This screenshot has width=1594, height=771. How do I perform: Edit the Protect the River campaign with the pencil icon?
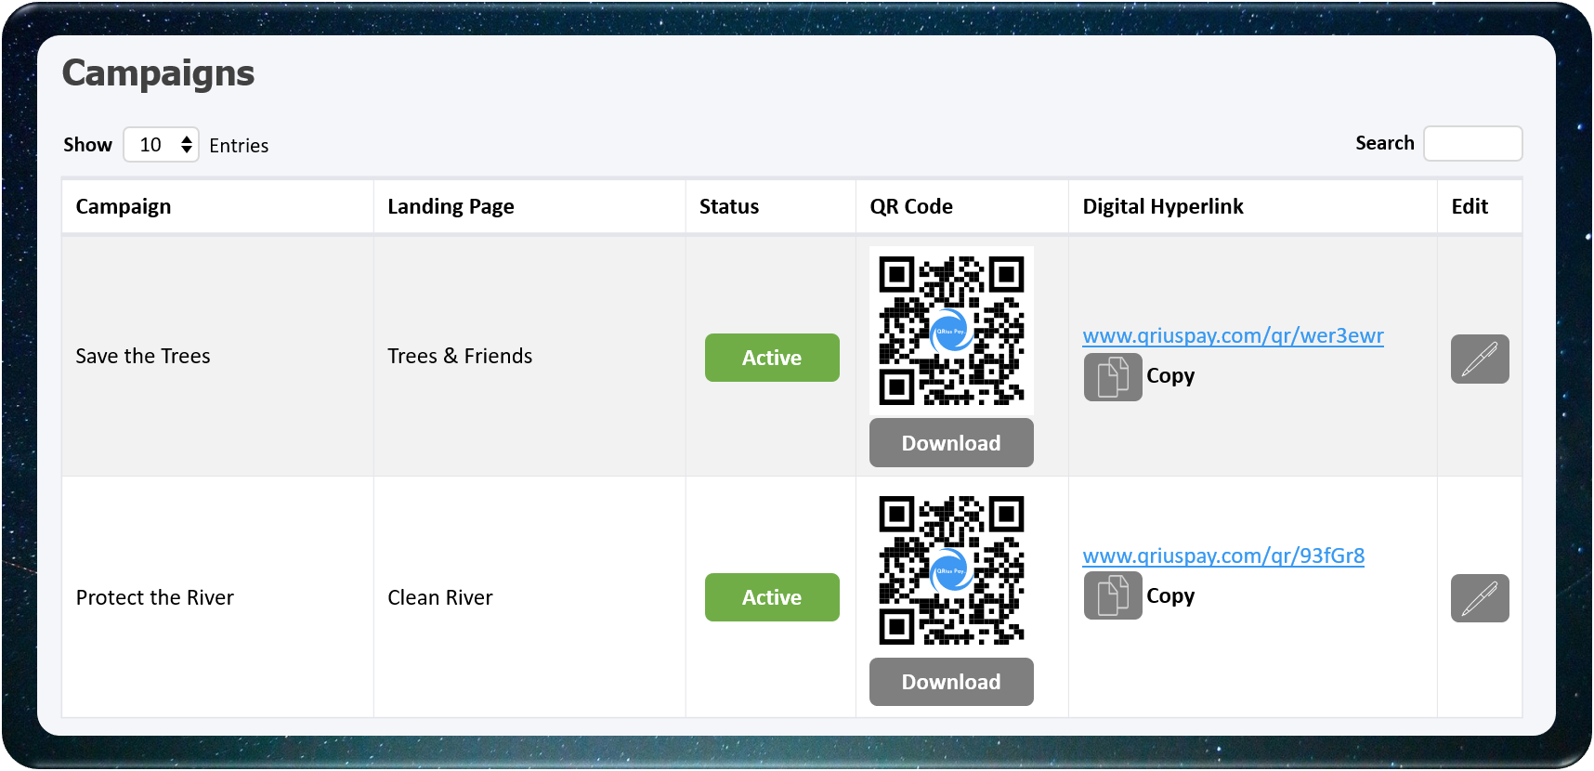1480,598
